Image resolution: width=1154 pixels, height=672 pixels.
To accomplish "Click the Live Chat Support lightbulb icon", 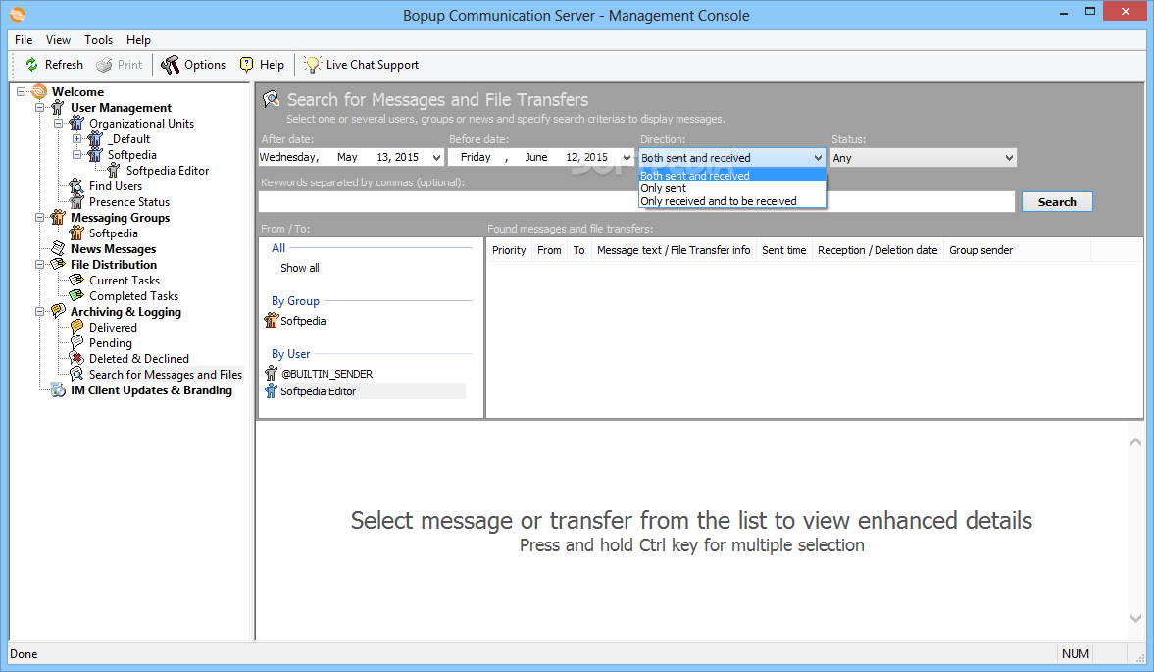I will click(312, 65).
